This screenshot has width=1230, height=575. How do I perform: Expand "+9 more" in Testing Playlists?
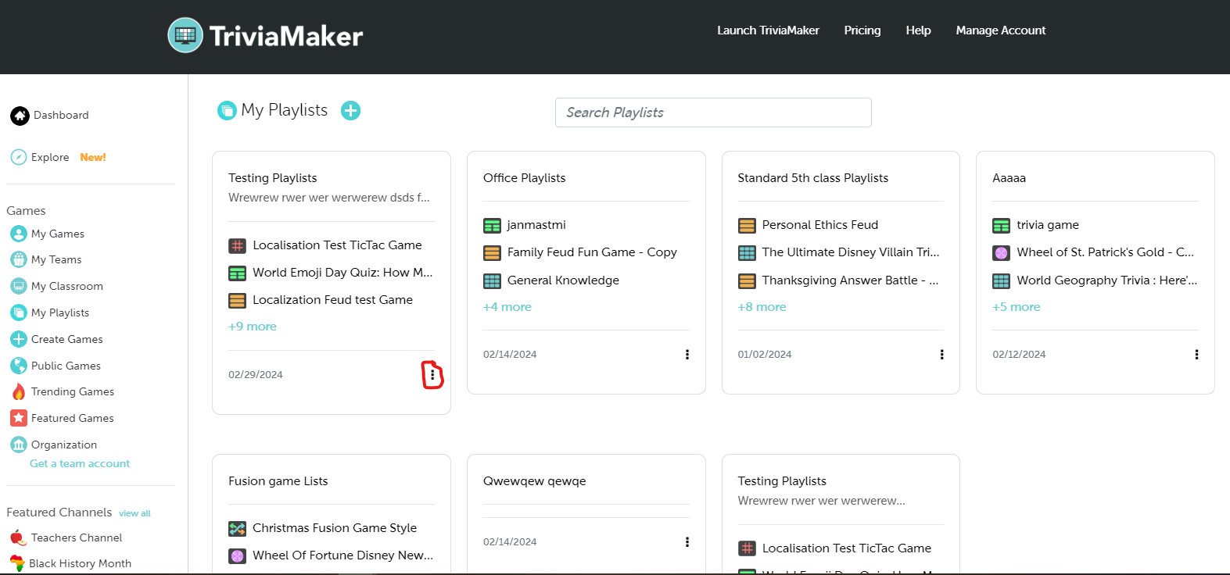253,327
